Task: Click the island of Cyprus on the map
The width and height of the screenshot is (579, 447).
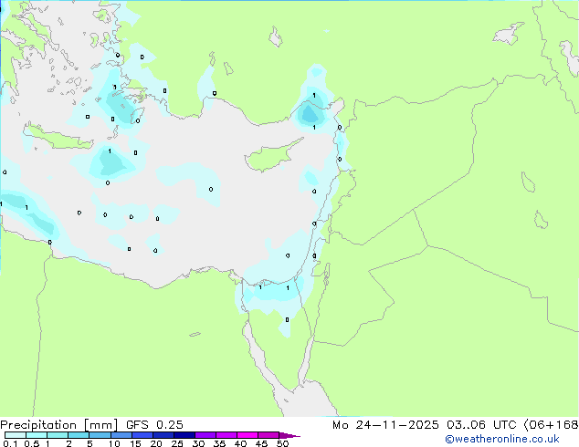Action: 271,156
